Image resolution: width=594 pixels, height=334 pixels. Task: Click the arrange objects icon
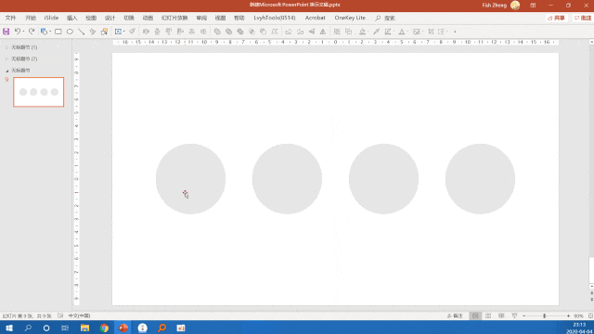pyautogui.click(x=104, y=32)
